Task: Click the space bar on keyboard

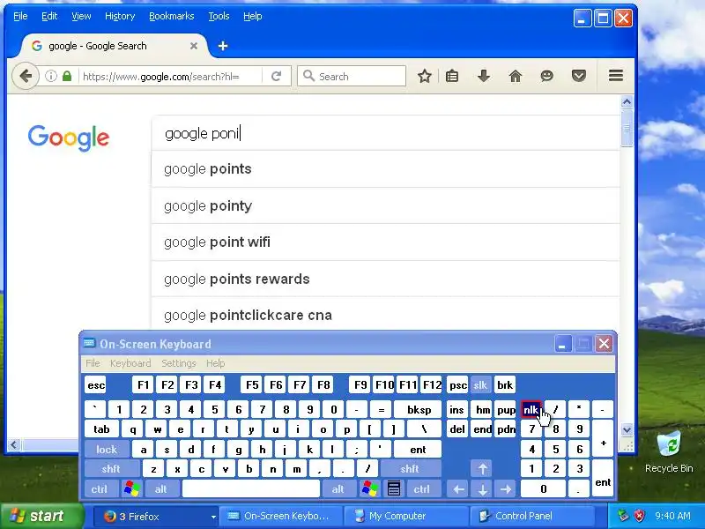Action: coord(251,489)
